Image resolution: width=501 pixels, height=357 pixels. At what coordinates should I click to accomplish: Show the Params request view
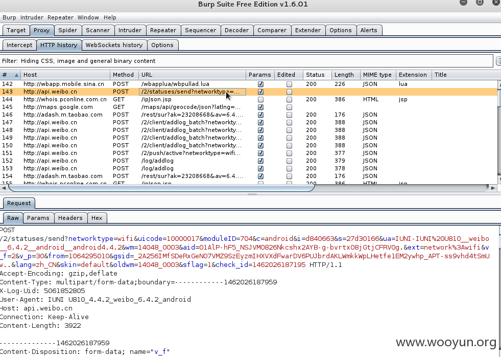38,218
